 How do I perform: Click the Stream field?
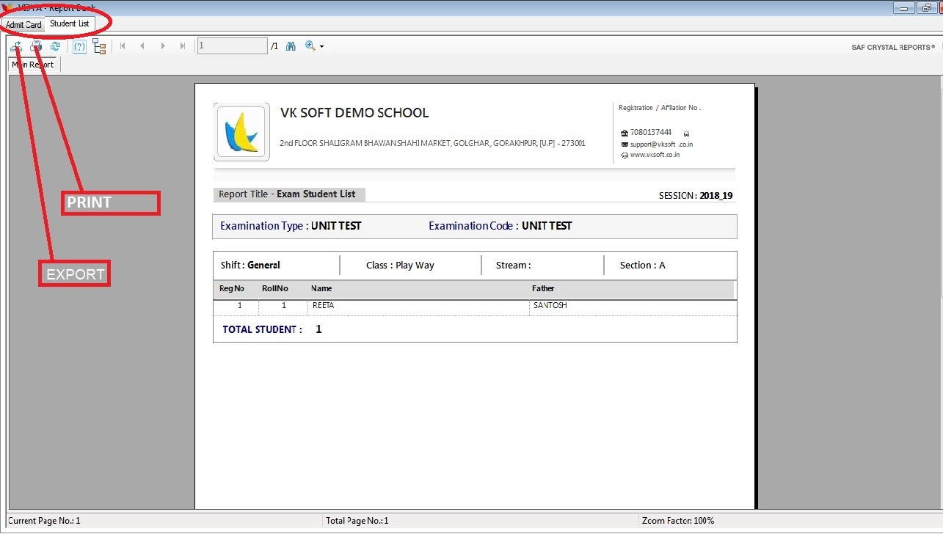(x=513, y=266)
